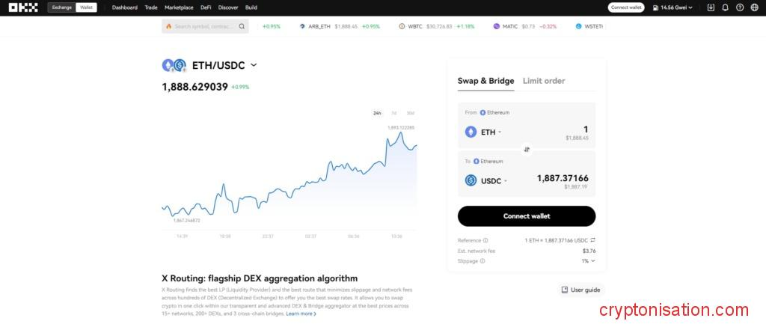766x327 pixels.
Task: Follow the Learn more link
Action: [301, 314]
